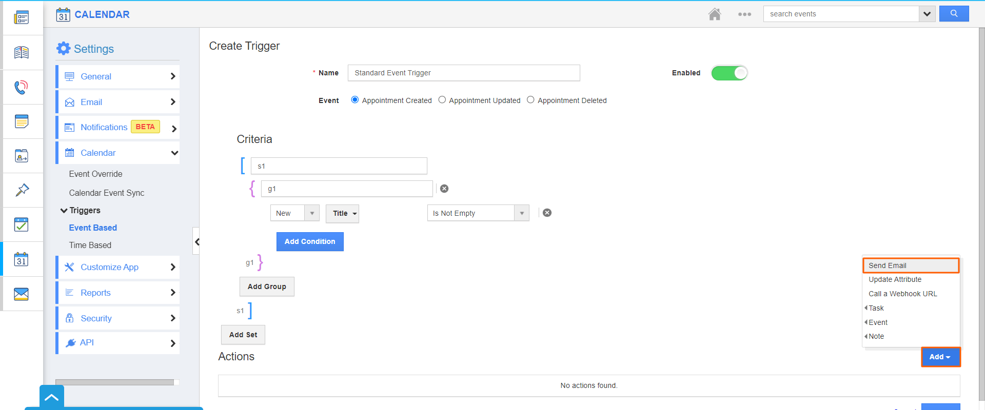
Task: Open the three-dots more options menu
Action: pyautogui.click(x=744, y=14)
